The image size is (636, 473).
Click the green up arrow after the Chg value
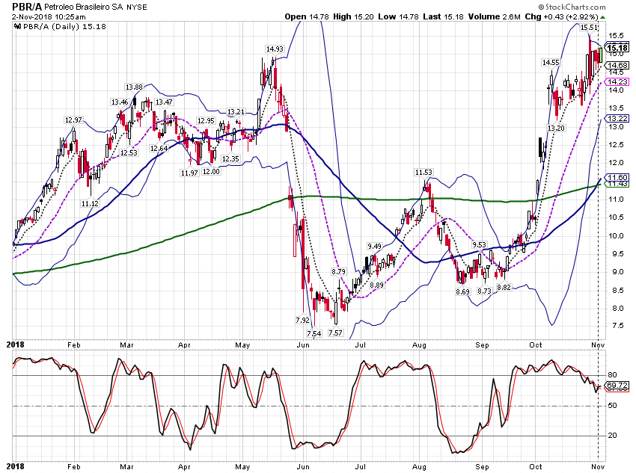(603, 17)
